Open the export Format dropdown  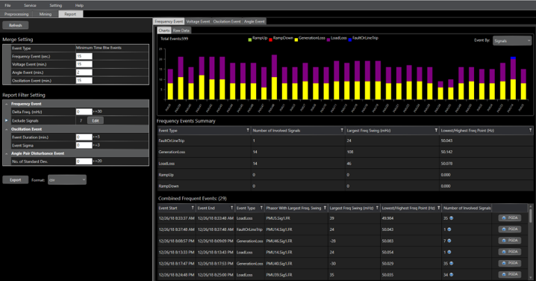click(x=67, y=179)
